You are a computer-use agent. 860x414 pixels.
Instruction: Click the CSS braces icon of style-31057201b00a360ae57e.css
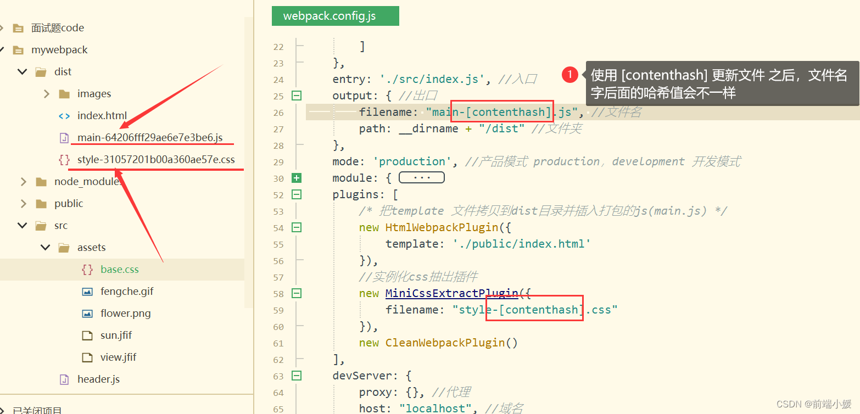64,160
